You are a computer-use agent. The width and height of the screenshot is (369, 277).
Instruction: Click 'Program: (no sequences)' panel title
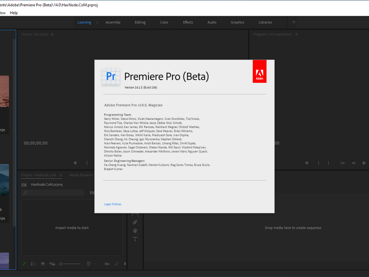click(x=273, y=34)
